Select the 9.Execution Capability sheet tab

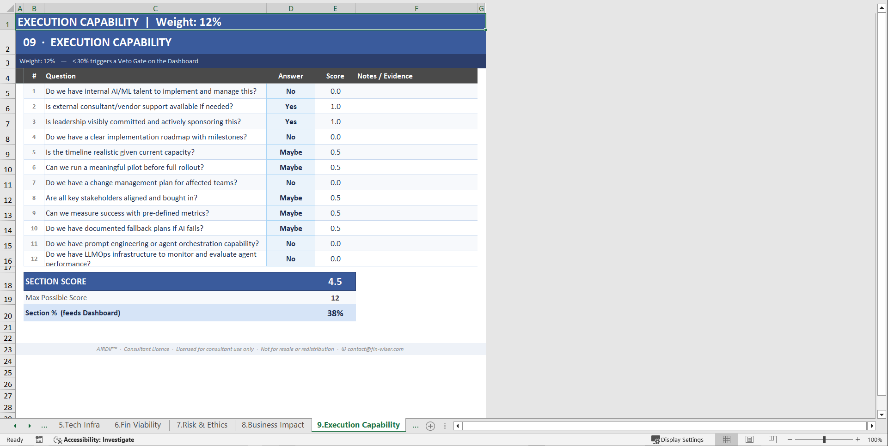coord(358,425)
